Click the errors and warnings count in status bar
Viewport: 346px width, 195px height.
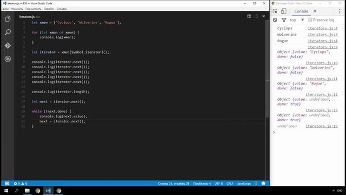tap(21, 184)
